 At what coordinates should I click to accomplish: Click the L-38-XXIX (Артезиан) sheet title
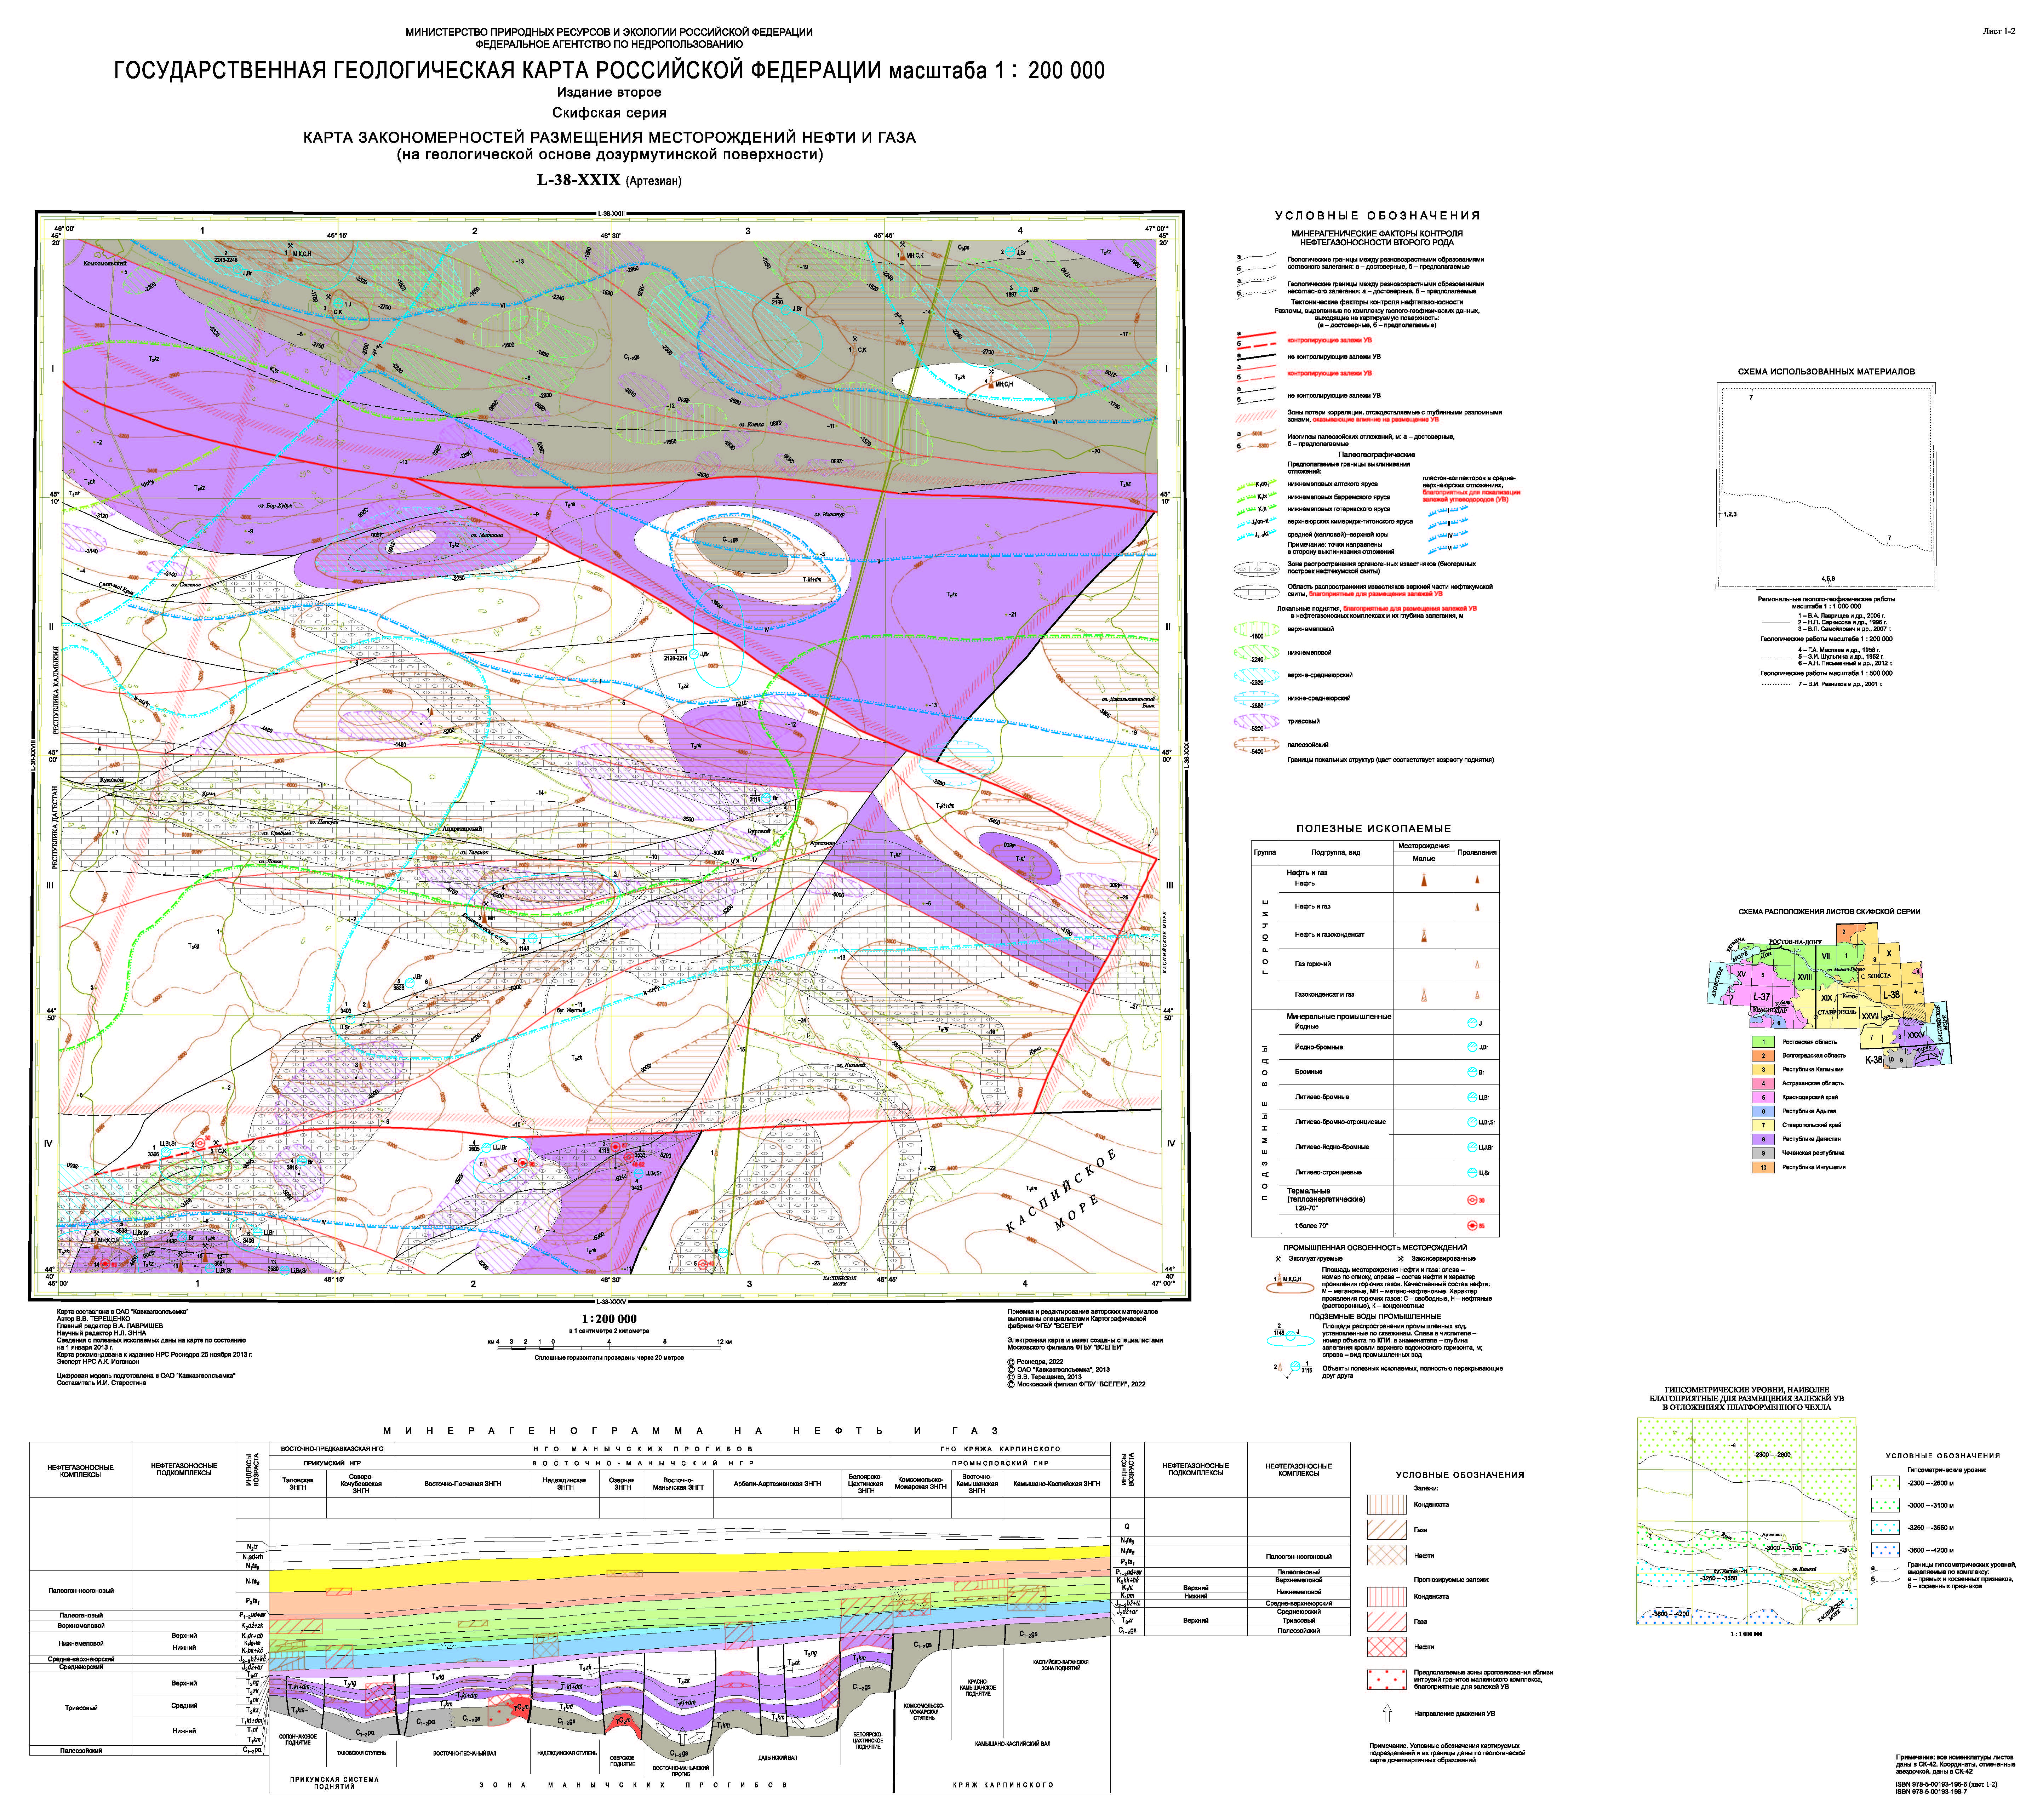pyautogui.click(x=609, y=181)
